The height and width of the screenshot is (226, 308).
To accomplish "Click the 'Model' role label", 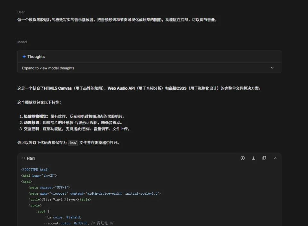I will (22, 42).
